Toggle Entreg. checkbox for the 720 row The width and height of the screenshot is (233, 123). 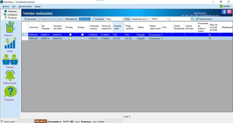[x=82, y=35]
